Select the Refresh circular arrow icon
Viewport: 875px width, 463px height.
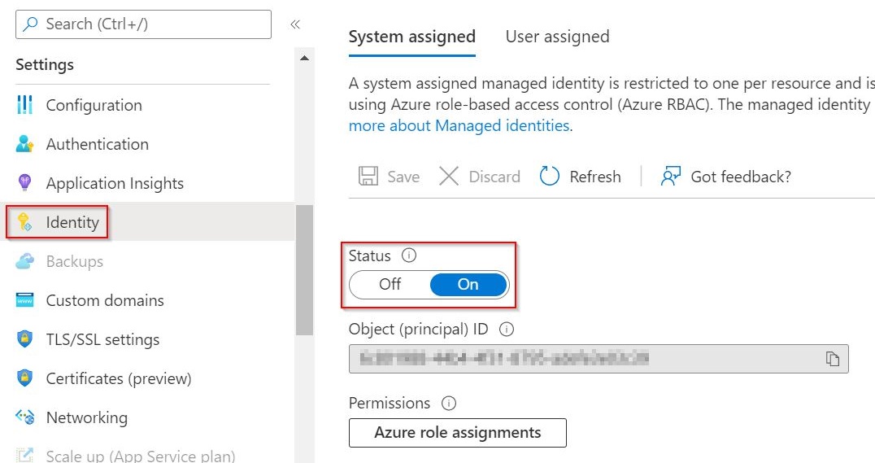pos(549,177)
